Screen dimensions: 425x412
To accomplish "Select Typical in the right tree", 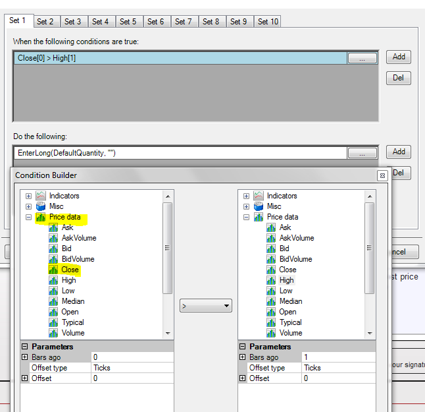I will tap(291, 322).
